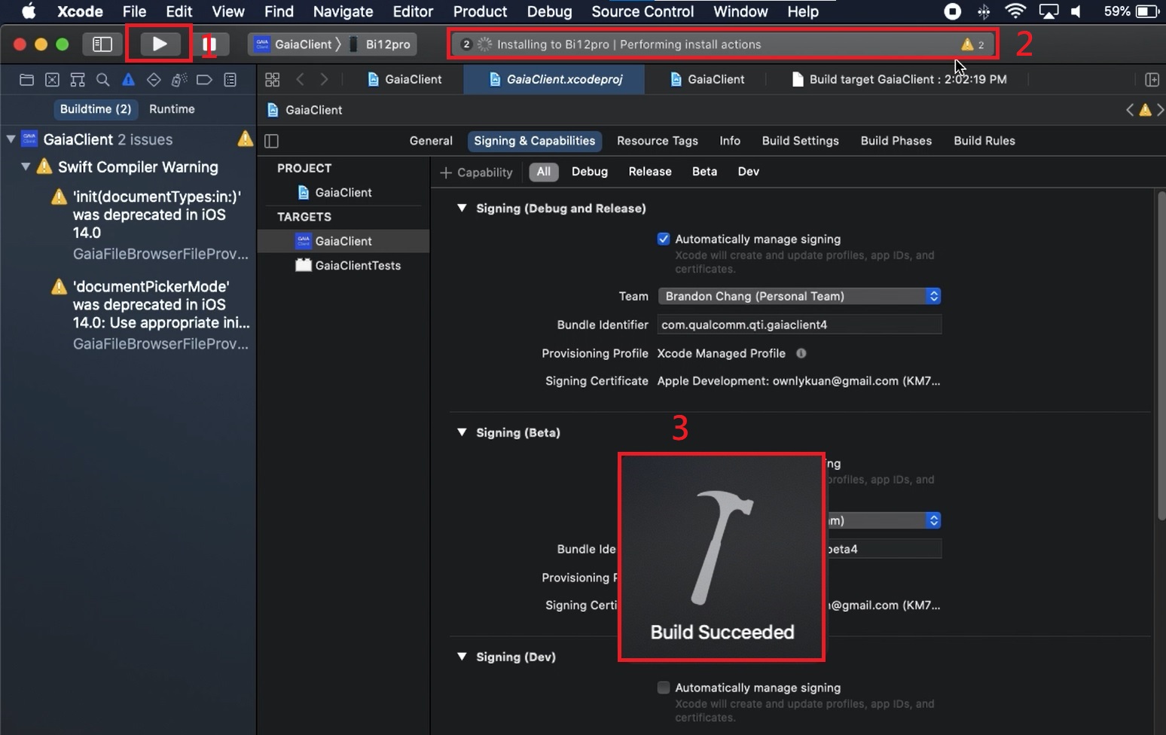The width and height of the screenshot is (1166, 735).
Task: Choose the GaiaClient scheme selector
Action: click(296, 44)
